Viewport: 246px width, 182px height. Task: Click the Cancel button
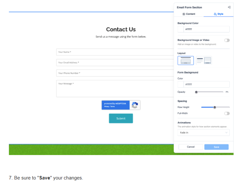pyautogui.click(x=191, y=147)
